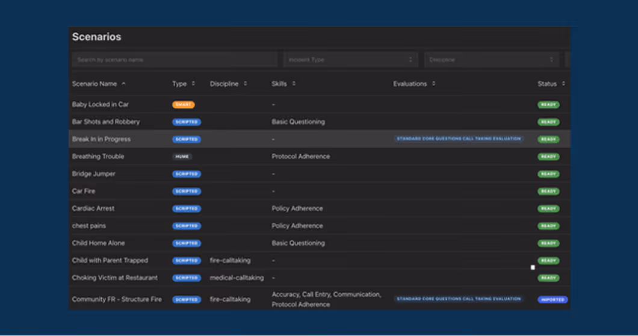Open the Child Home Alone scenario
Image resolution: width=638 pixels, height=336 pixels.
(99, 243)
